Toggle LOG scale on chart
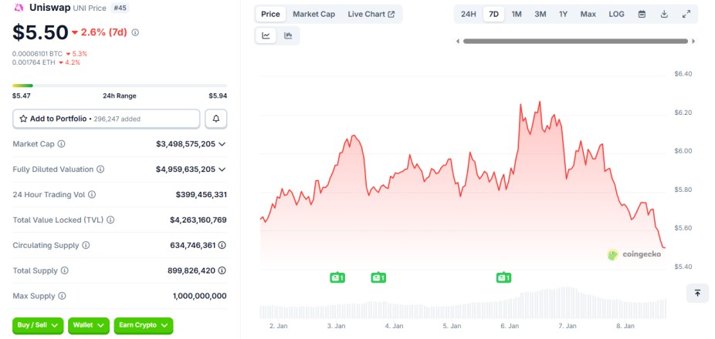This screenshot has width=715, height=339. 616,14
